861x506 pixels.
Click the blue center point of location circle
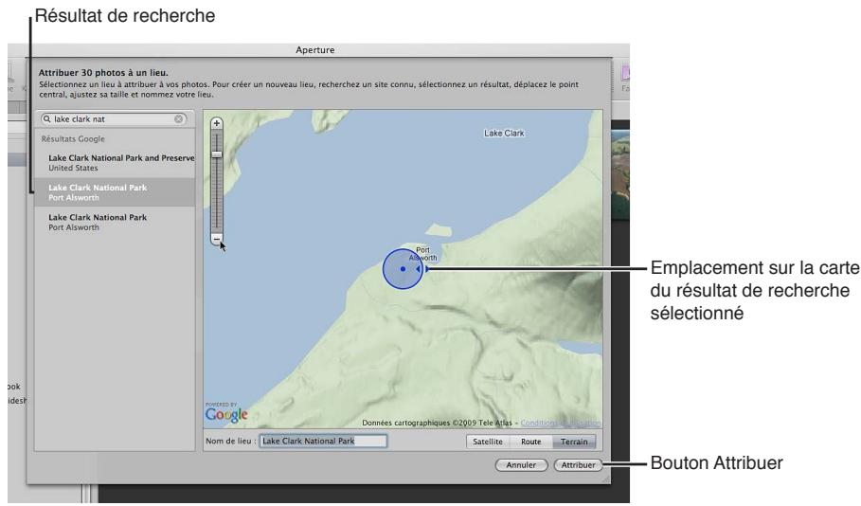point(404,269)
